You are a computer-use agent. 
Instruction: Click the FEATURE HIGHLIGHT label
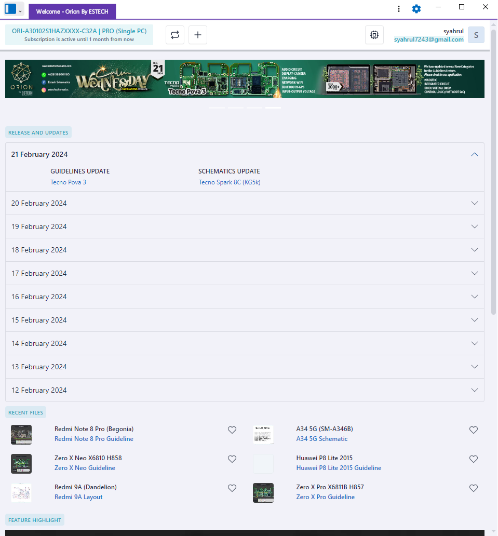[x=34, y=520]
